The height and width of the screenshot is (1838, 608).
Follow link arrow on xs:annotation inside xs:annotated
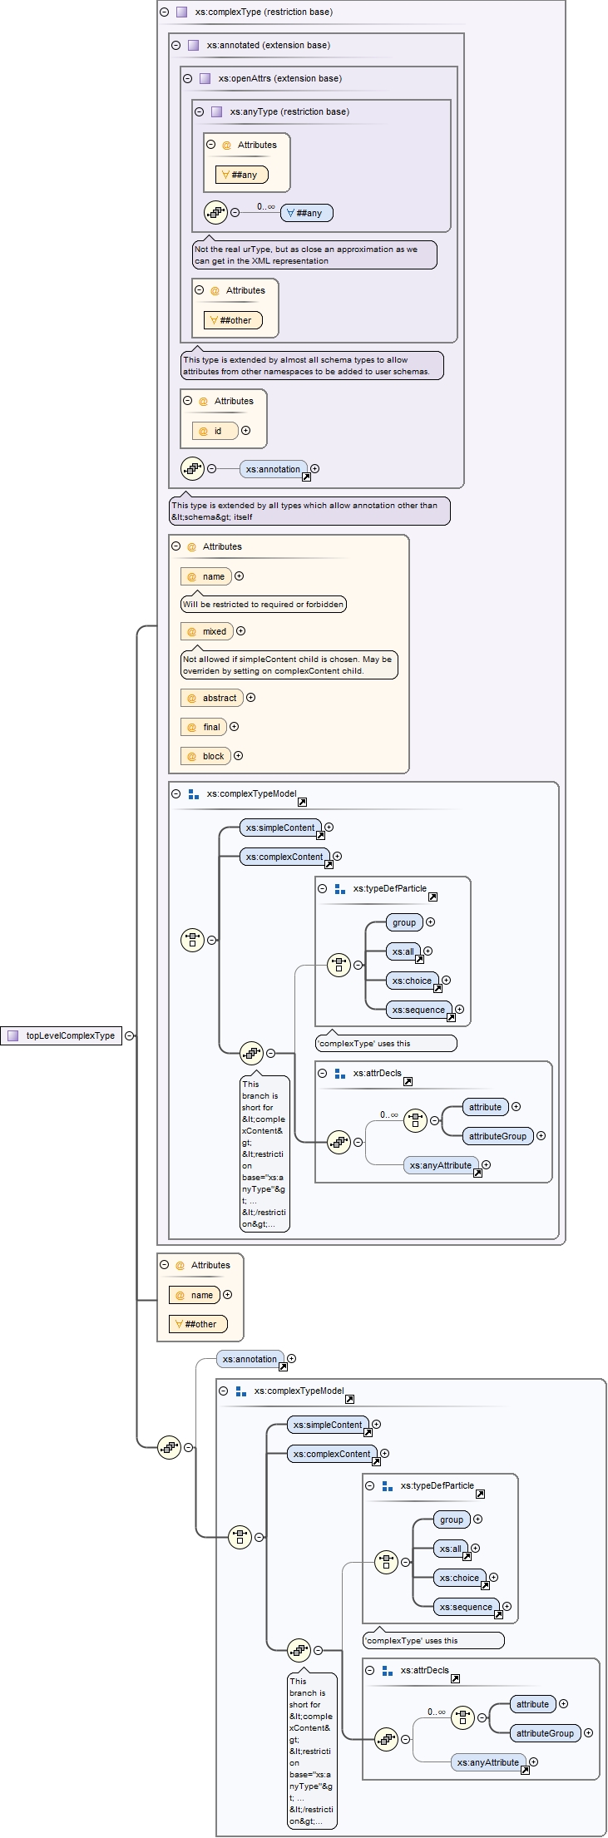[x=306, y=477]
